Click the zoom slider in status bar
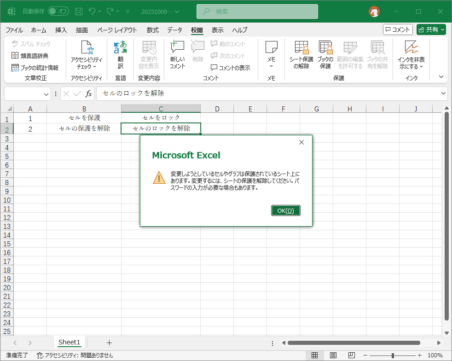452x361 pixels. 392,355
